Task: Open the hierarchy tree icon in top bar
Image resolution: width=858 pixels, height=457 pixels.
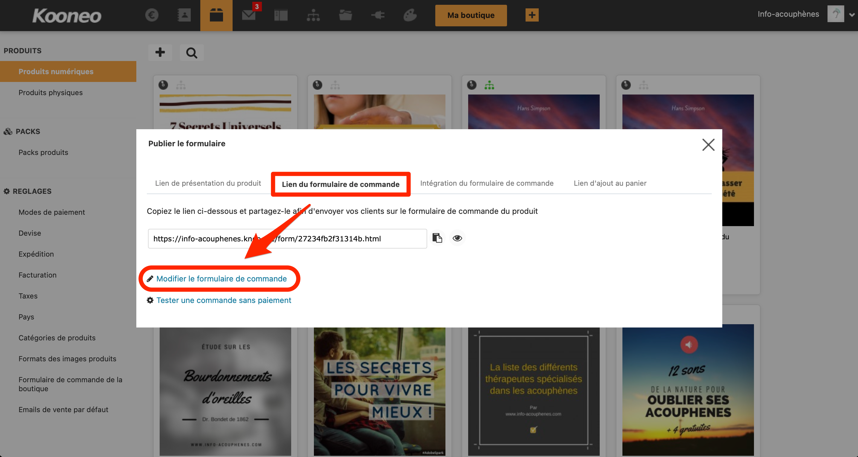Action: [x=313, y=15]
